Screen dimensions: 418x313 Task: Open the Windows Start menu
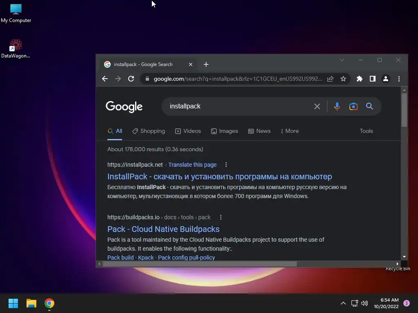(13, 303)
